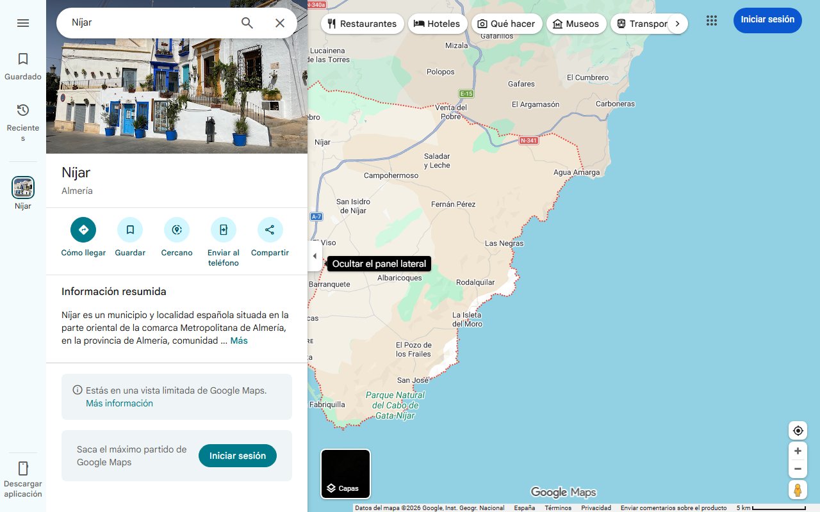Start a search with the magnifier icon
This screenshot has width=820, height=512.
(247, 22)
